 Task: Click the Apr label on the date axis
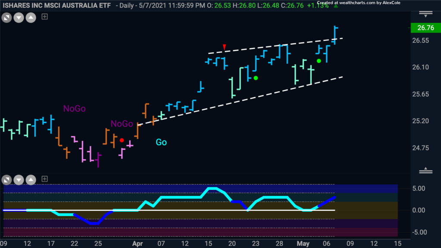coord(137,244)
